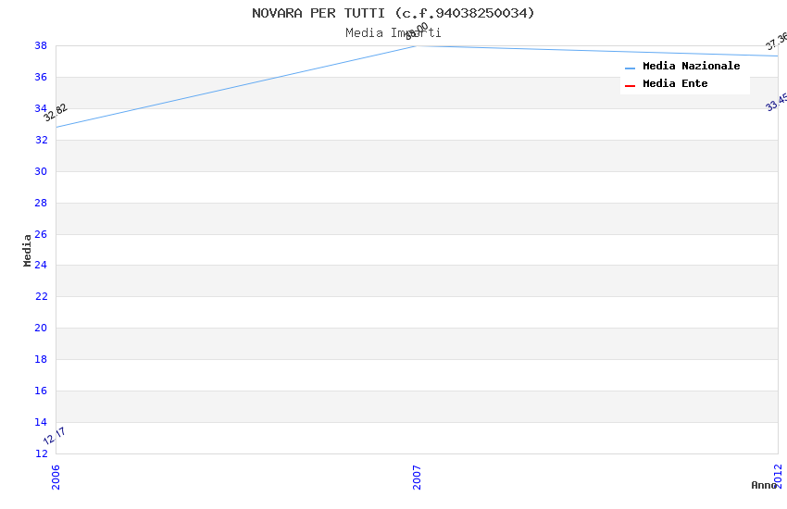Click the y-axis tick value 38
The image size is (787, 509).
(x=41, y=45)
